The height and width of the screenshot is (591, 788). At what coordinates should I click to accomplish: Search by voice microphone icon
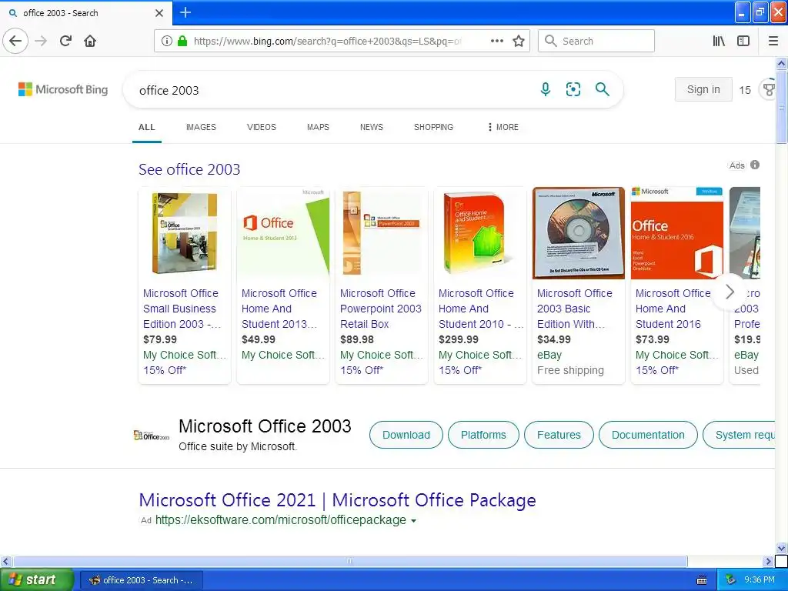pos(546,89)
